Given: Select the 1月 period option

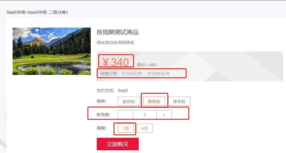Looking at the screenshot, I should 126,128.
